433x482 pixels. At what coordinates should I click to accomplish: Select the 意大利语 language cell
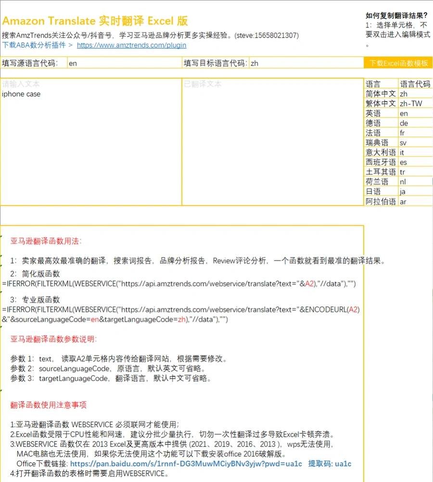(382, 152)
